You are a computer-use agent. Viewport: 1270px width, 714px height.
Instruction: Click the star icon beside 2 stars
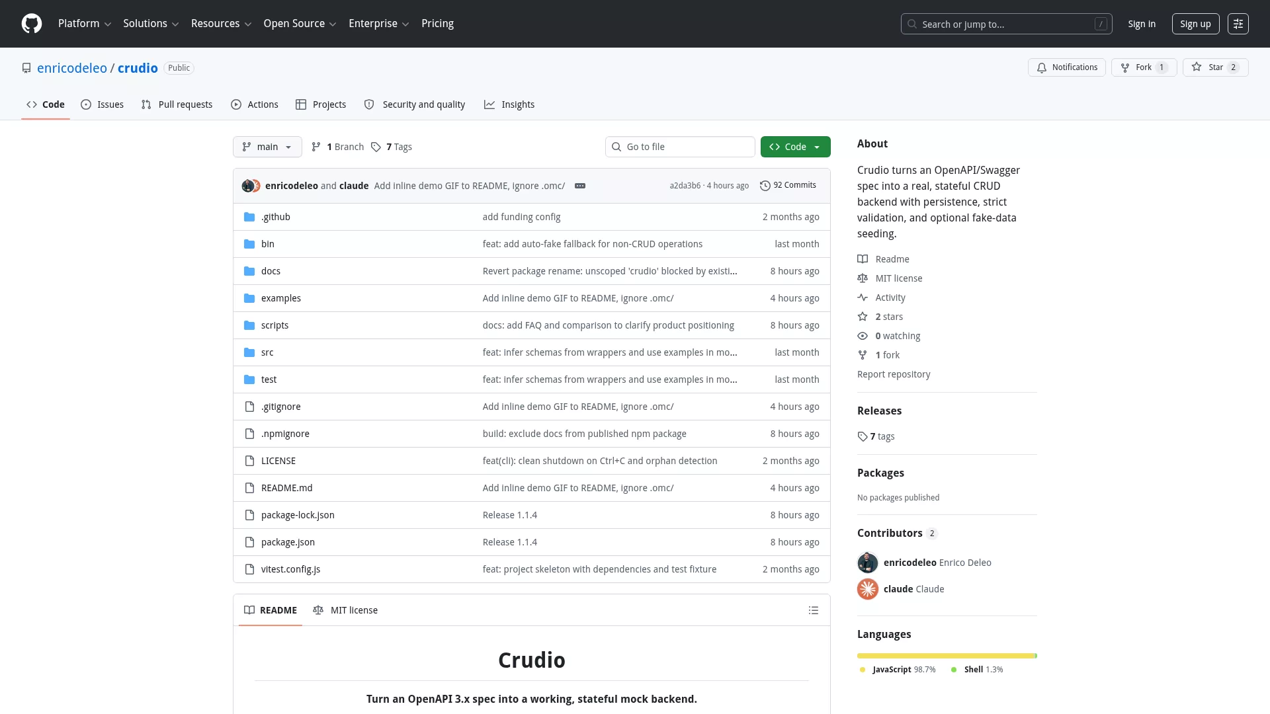(863, 317)
